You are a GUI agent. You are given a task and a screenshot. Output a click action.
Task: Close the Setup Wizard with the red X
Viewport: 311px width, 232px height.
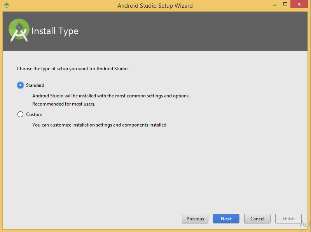(301, 4)
